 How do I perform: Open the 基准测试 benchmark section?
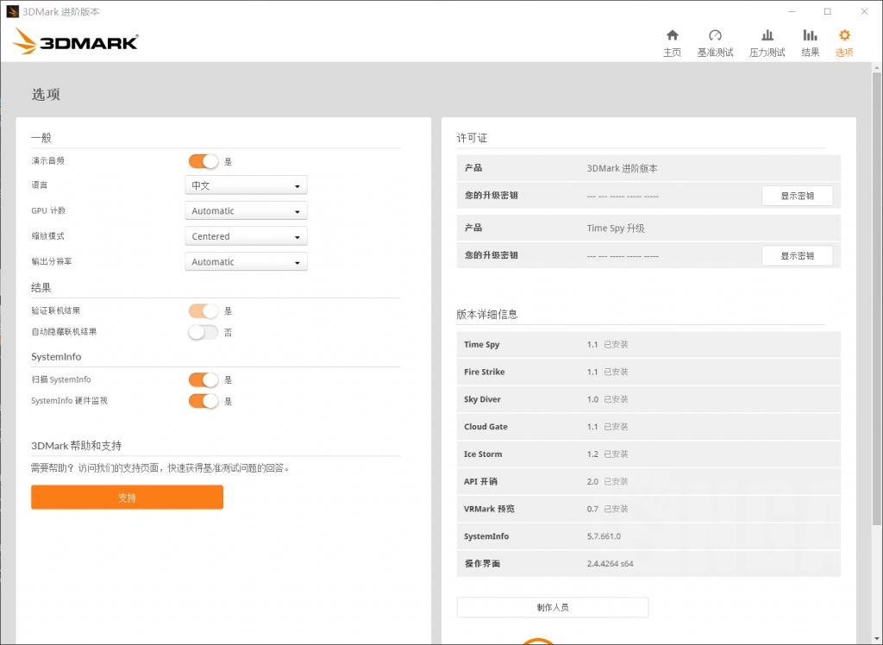point(715,41)
